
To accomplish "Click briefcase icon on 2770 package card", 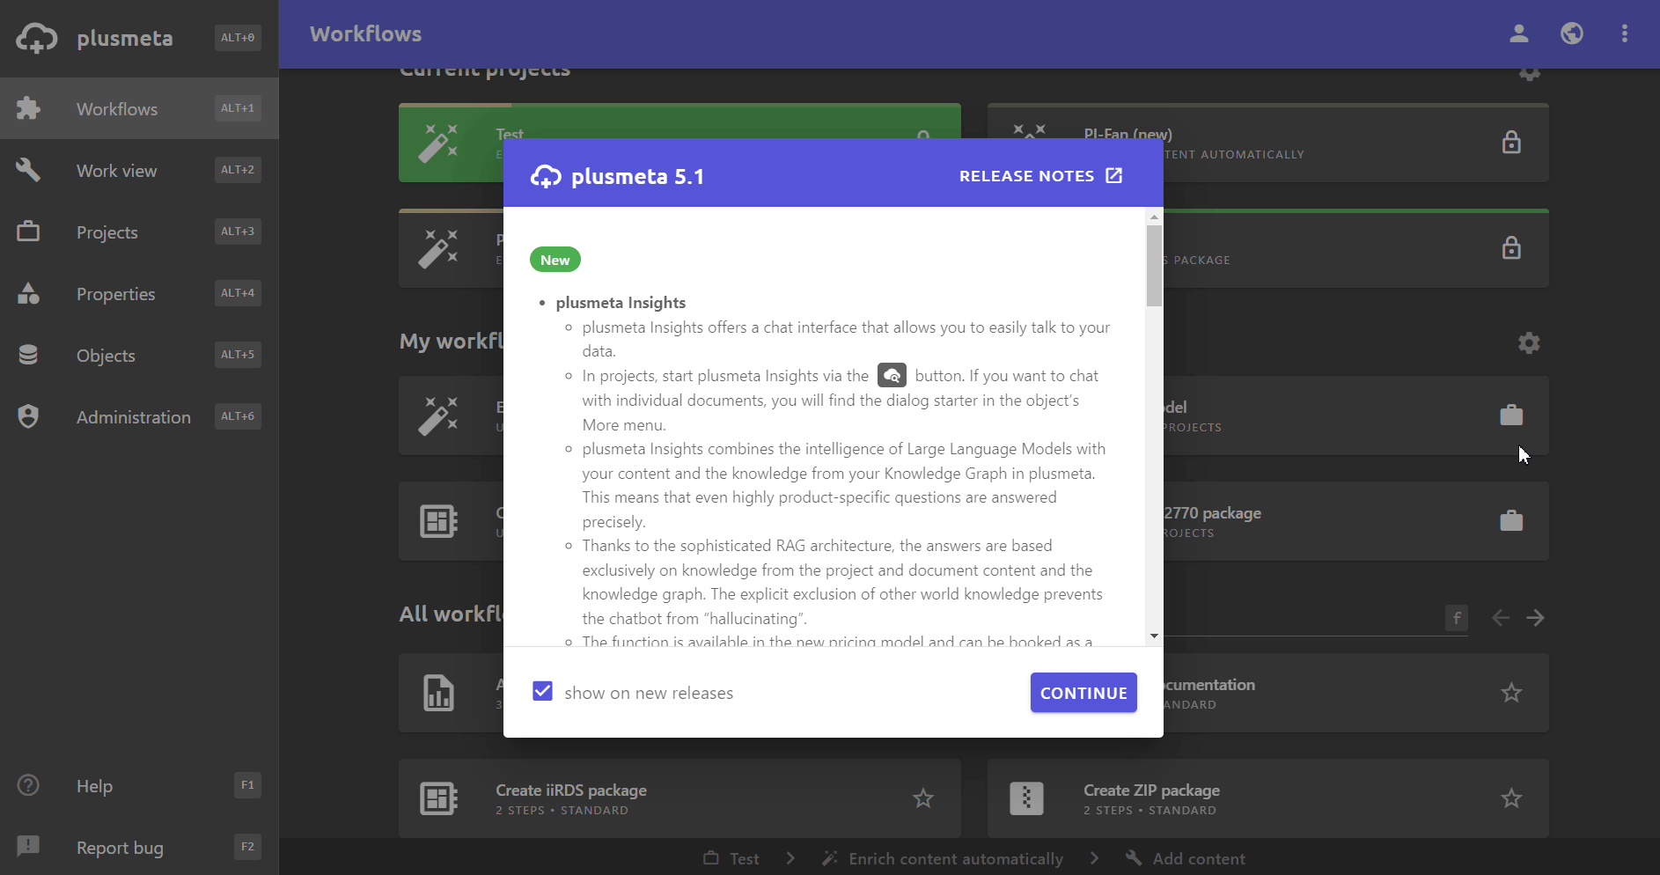I will click(x=1511, y=521).
